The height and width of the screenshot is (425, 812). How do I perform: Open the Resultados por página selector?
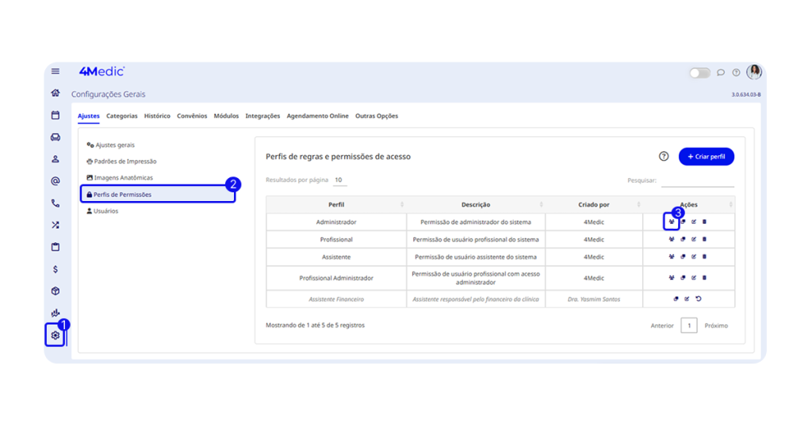339,180
